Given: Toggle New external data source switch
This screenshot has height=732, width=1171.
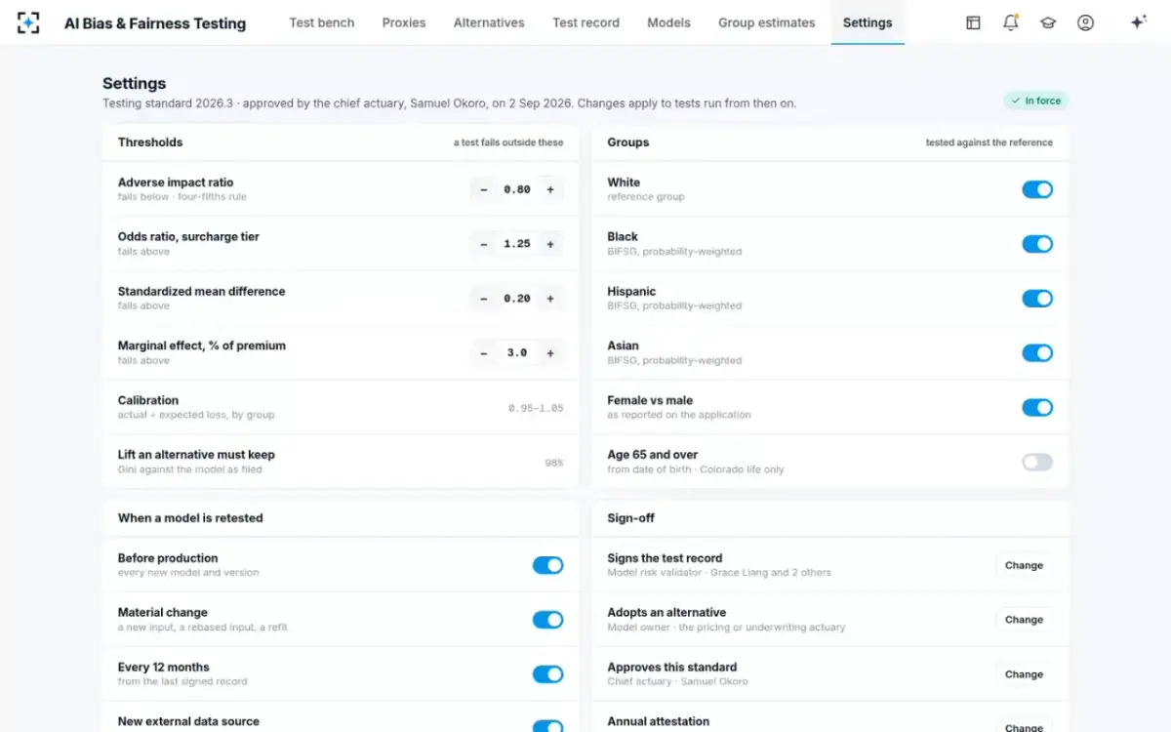Looking at the screenshot, I should [x=547, y=726].
